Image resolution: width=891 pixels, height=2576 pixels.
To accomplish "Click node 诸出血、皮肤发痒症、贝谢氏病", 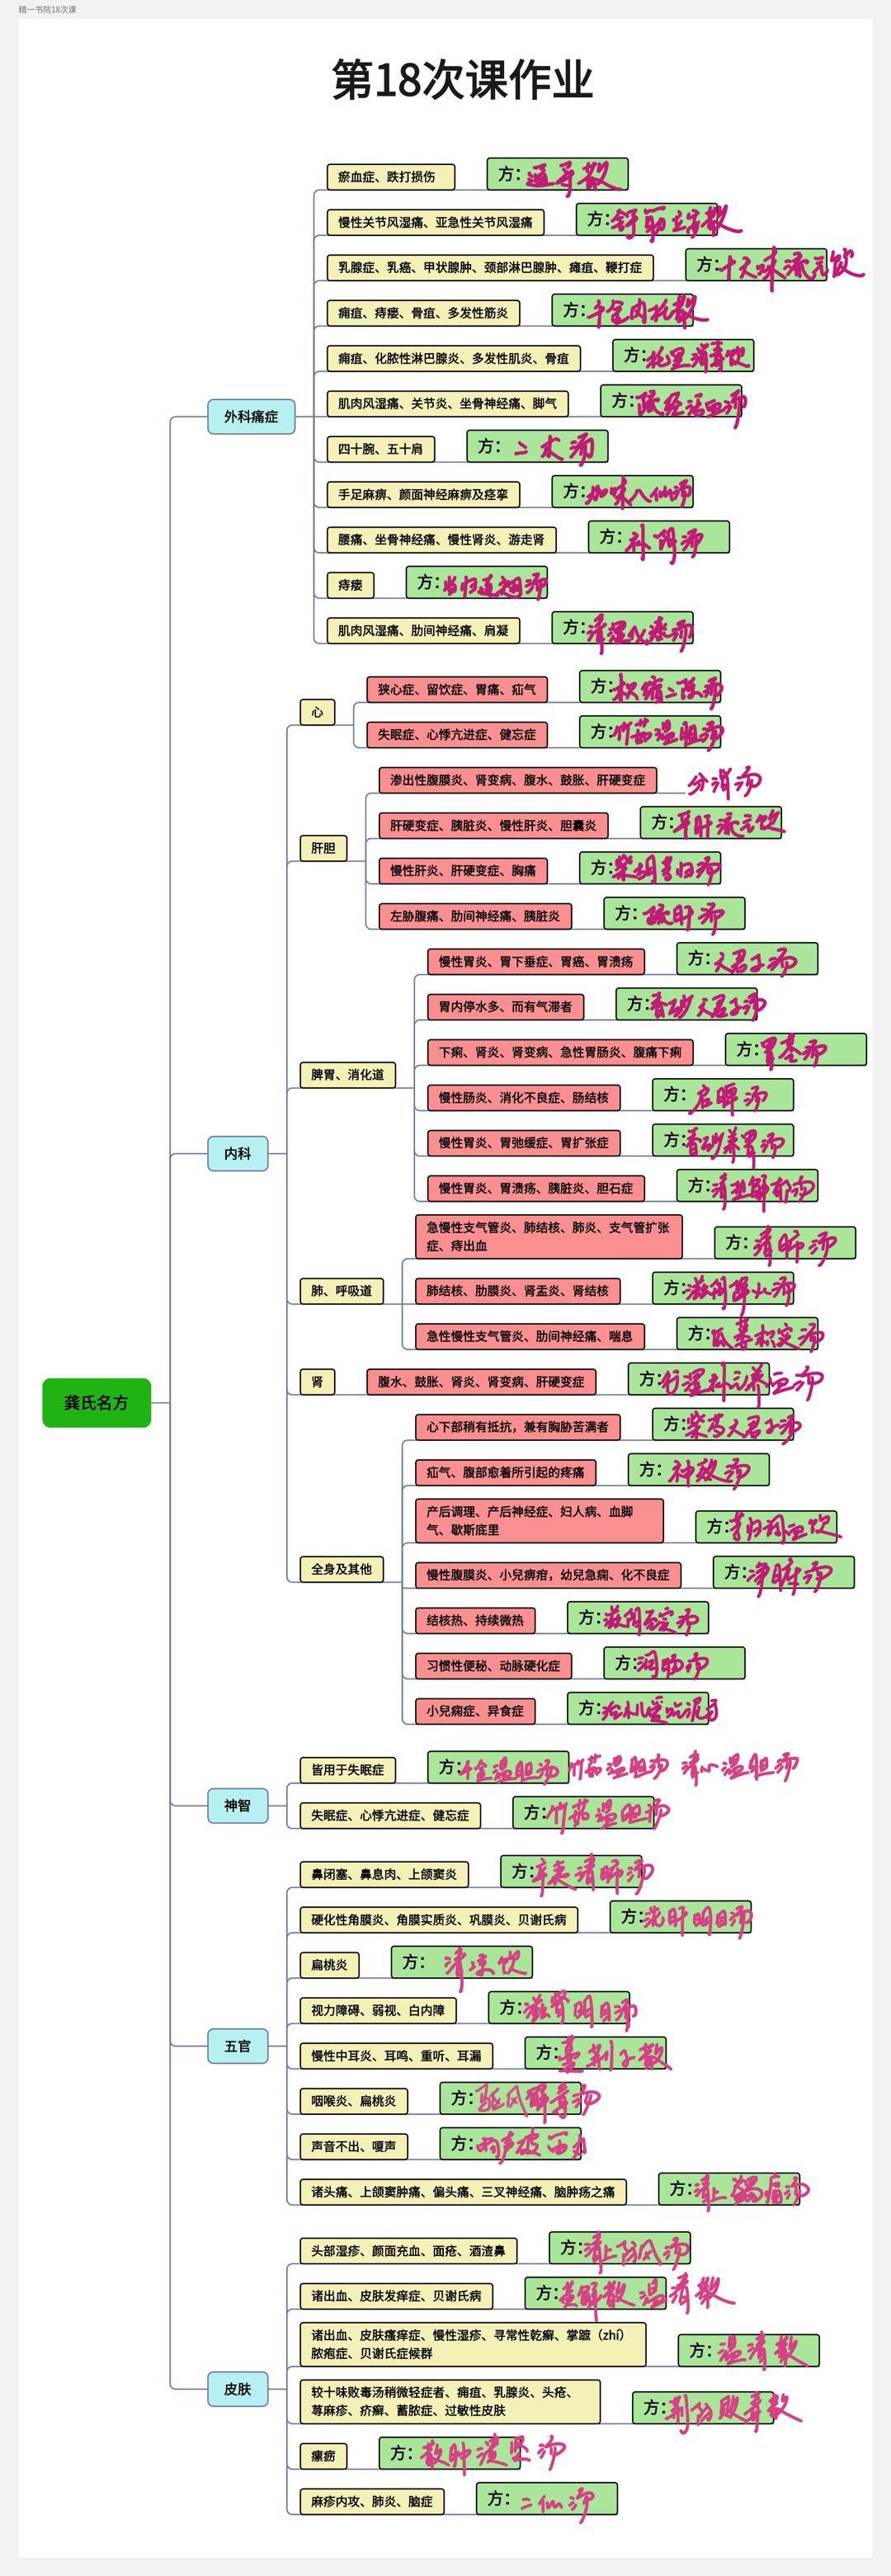I will tap(396, 2296).
